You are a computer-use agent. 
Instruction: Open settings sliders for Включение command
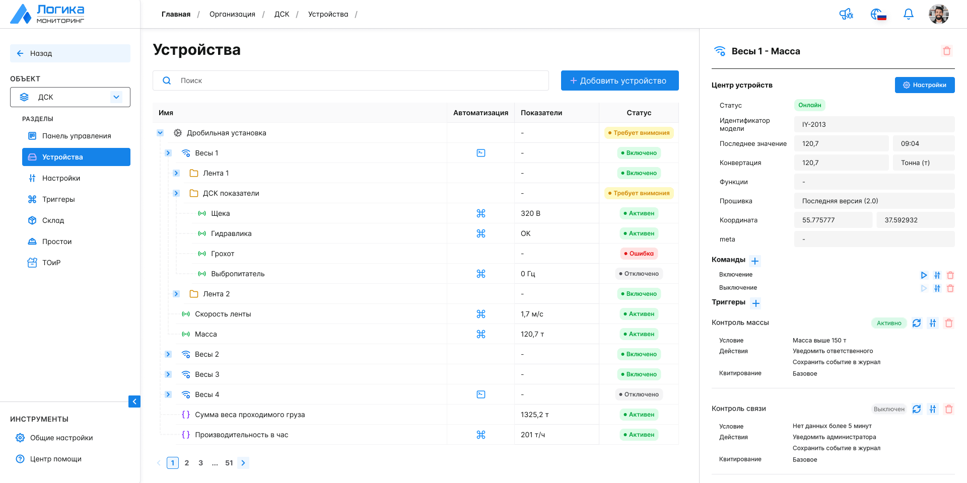coord(937,275)
